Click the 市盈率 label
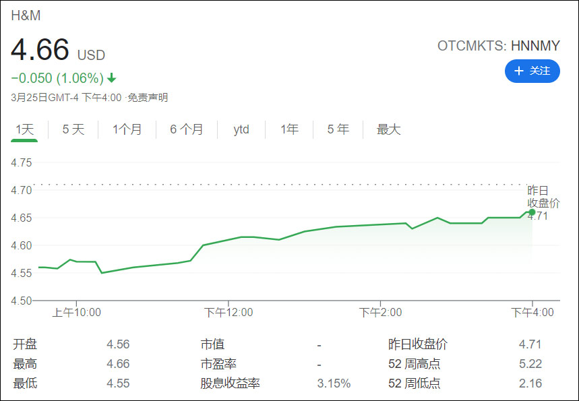Viewport: 579px width, 401px height. coord(218,364)
